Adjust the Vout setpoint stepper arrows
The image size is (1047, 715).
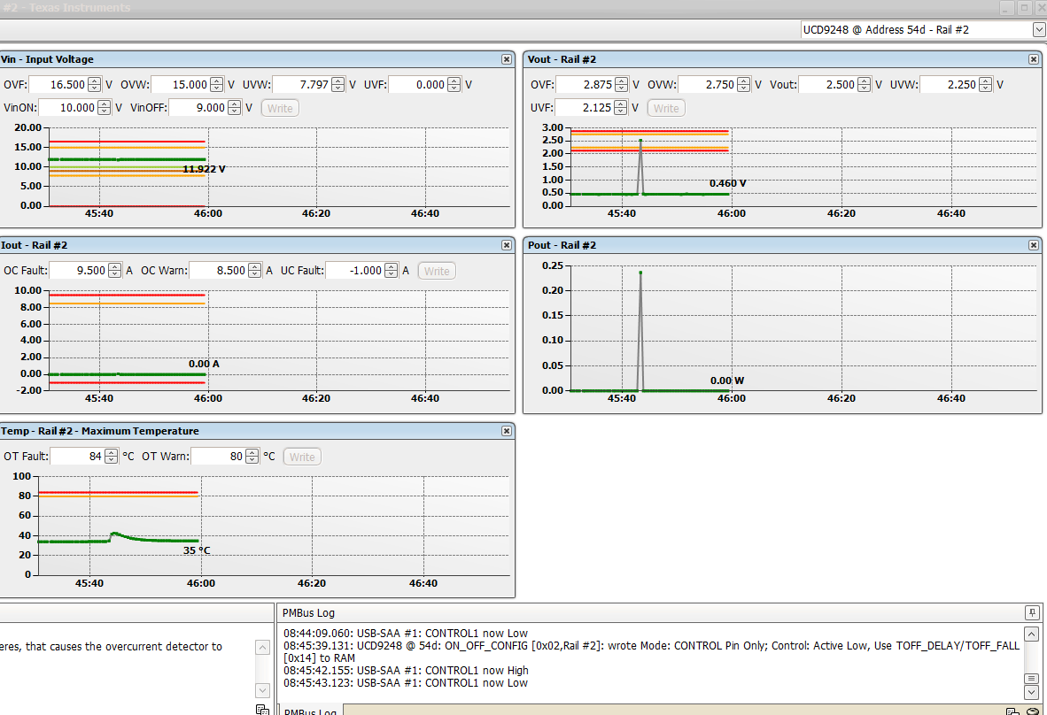pyautogui.click(x=864, y=85)
